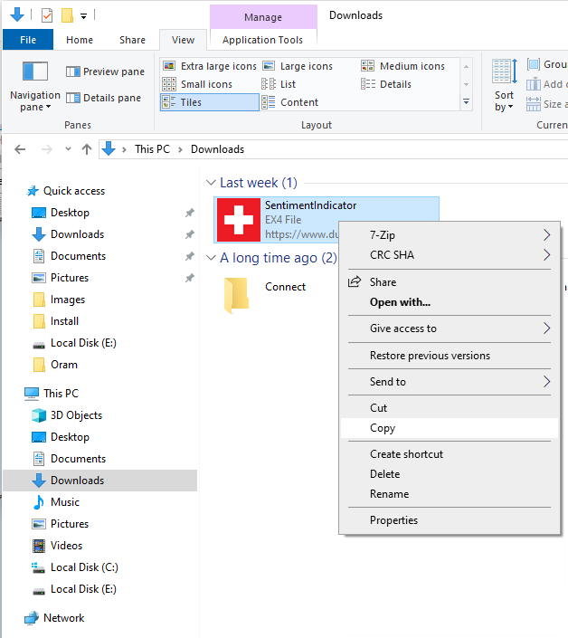Viewport: 568px width, 638px height.
Task: Choose Share from context menu
Action: [450, 282]
